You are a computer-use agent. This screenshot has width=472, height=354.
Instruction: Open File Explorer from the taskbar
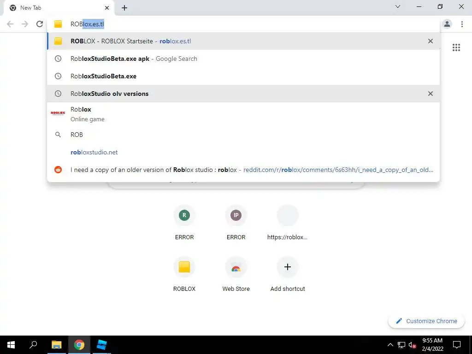pyautogui.click(x=56, y=345)
